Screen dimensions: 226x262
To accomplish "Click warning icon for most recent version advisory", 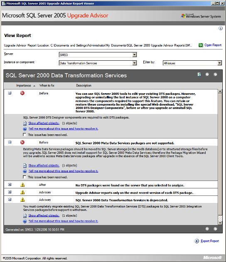I will click(22, 192).
